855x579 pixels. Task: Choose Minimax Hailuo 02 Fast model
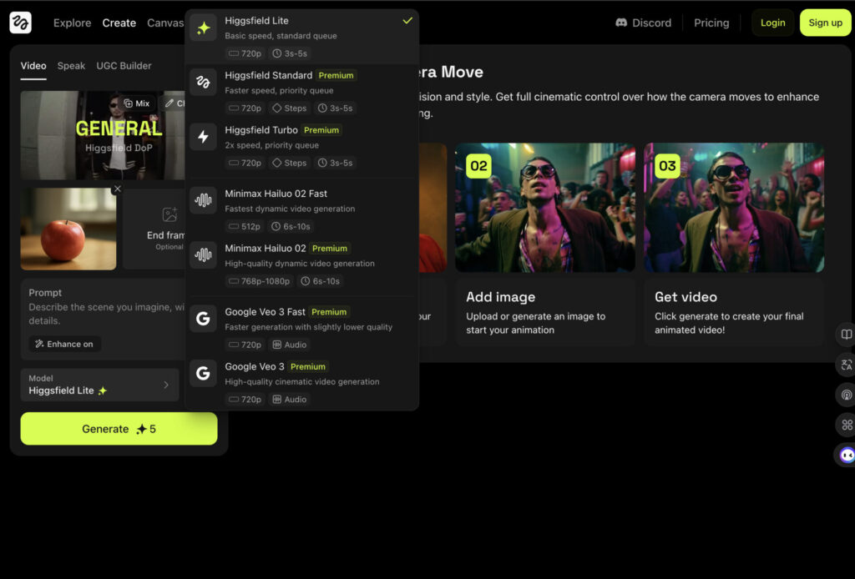(x=301, y=209)
